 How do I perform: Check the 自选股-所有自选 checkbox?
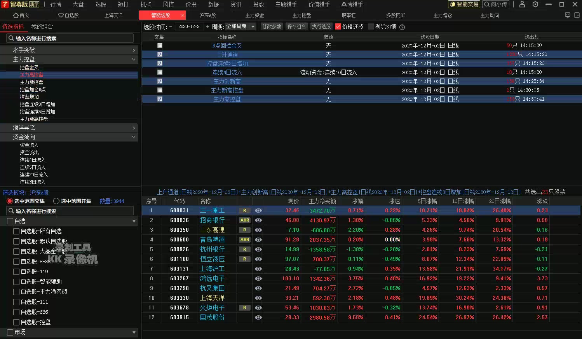tap(16, 231)
